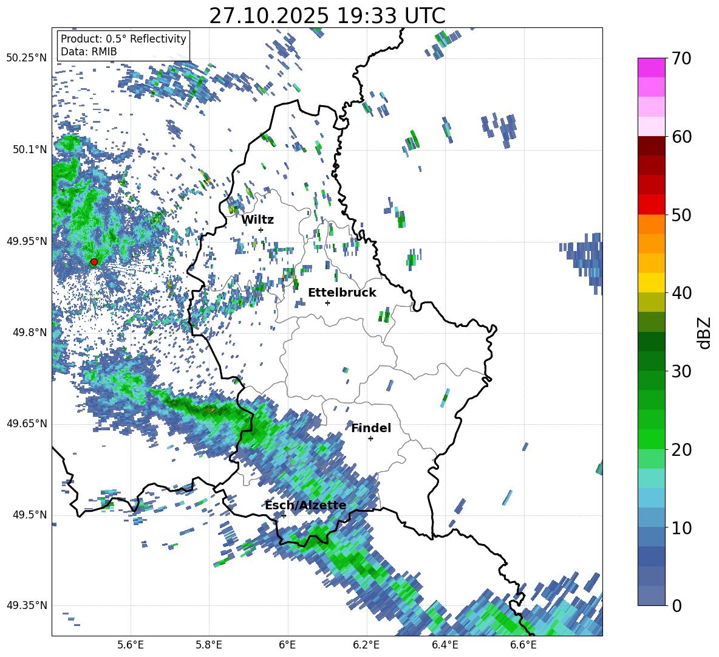Click the dark blue colorbar segment below 10
Viewport: 719px width, 657px height.
tap(651, 557)
